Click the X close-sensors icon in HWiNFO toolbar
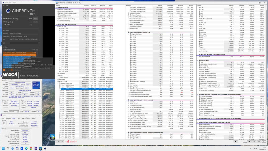Image resolution: width=268 pixels, height=151 pixels. point(264,141)
